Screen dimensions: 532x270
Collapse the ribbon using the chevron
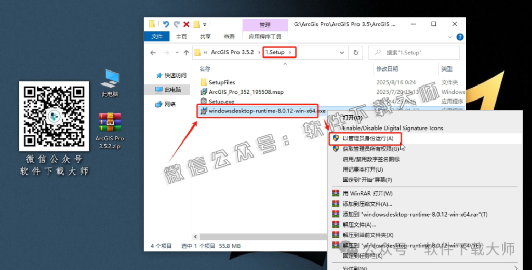(450, 37)
